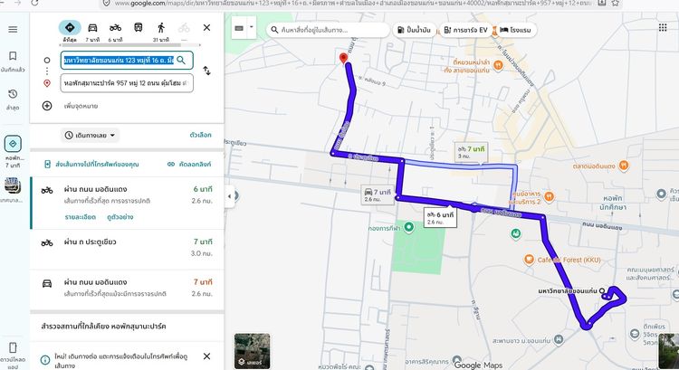Select car route via ถนน มอดินแดง
The height and width of the screenshot is (370, 679).
point(127,289)
